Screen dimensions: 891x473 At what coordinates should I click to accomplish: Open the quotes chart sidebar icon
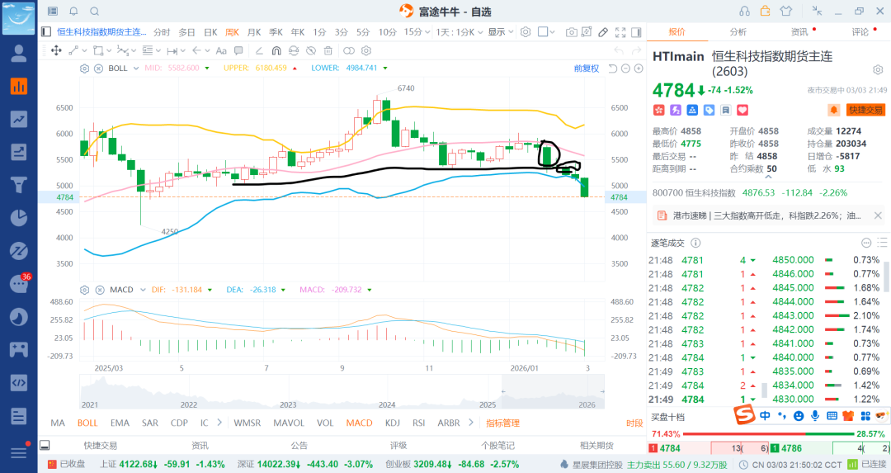[19, 87]
